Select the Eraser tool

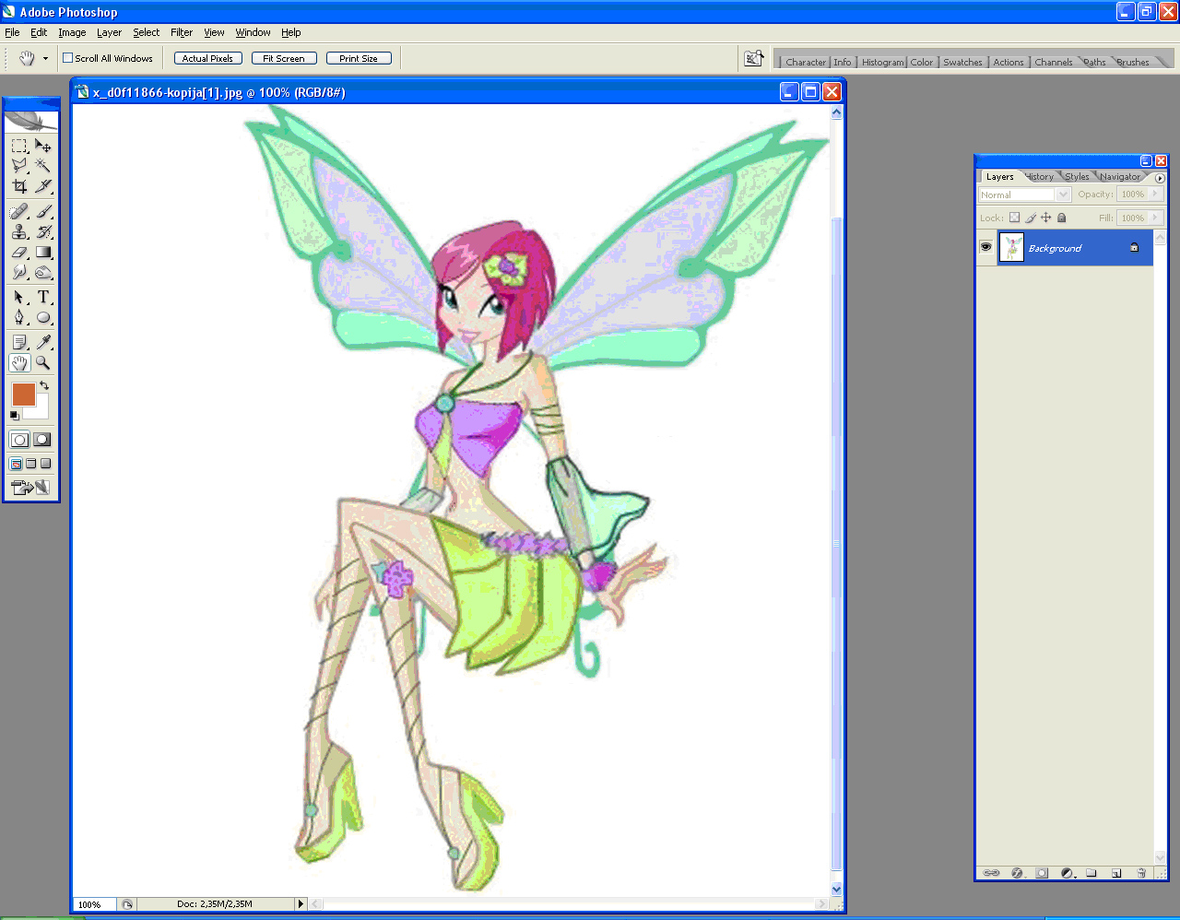click(19, 252)
